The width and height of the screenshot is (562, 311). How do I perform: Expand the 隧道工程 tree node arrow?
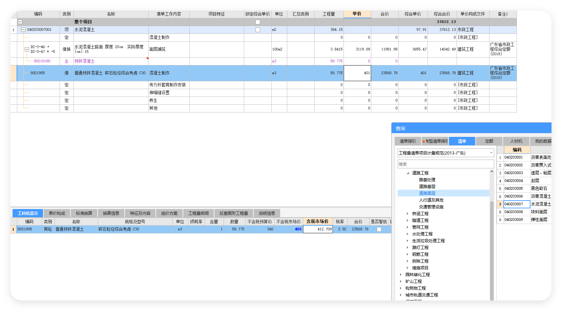408,221
